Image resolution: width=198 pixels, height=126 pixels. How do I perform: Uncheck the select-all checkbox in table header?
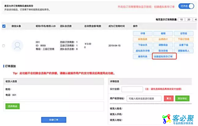click(4, 26)
